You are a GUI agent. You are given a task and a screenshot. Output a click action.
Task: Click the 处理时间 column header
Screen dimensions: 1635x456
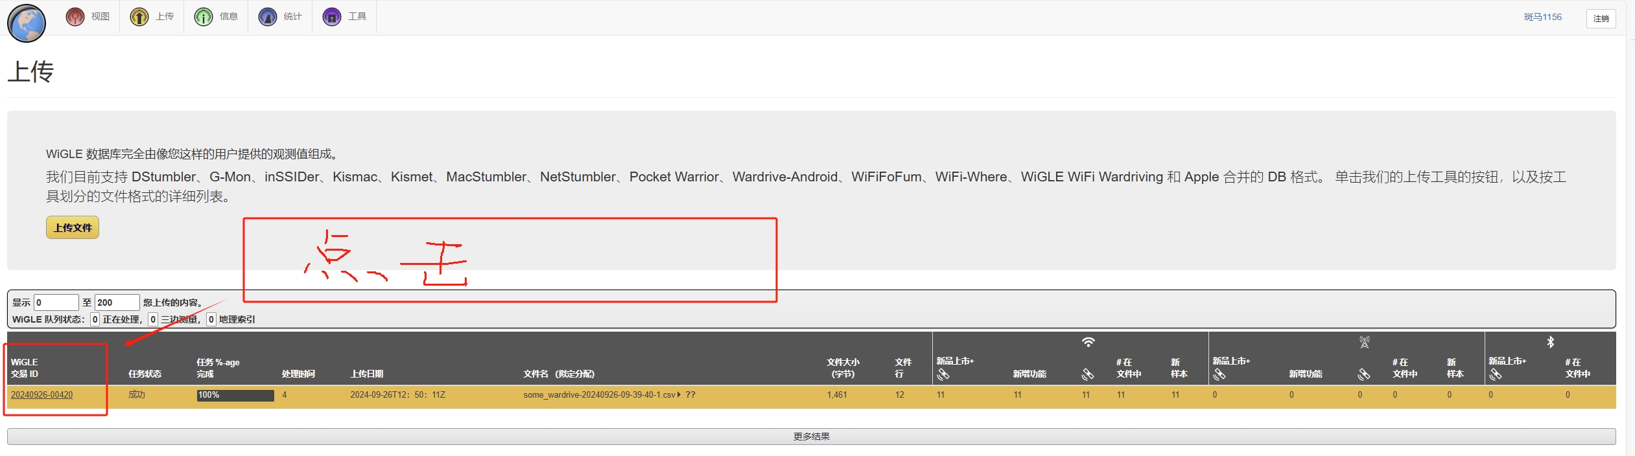(x=298, y=374)
